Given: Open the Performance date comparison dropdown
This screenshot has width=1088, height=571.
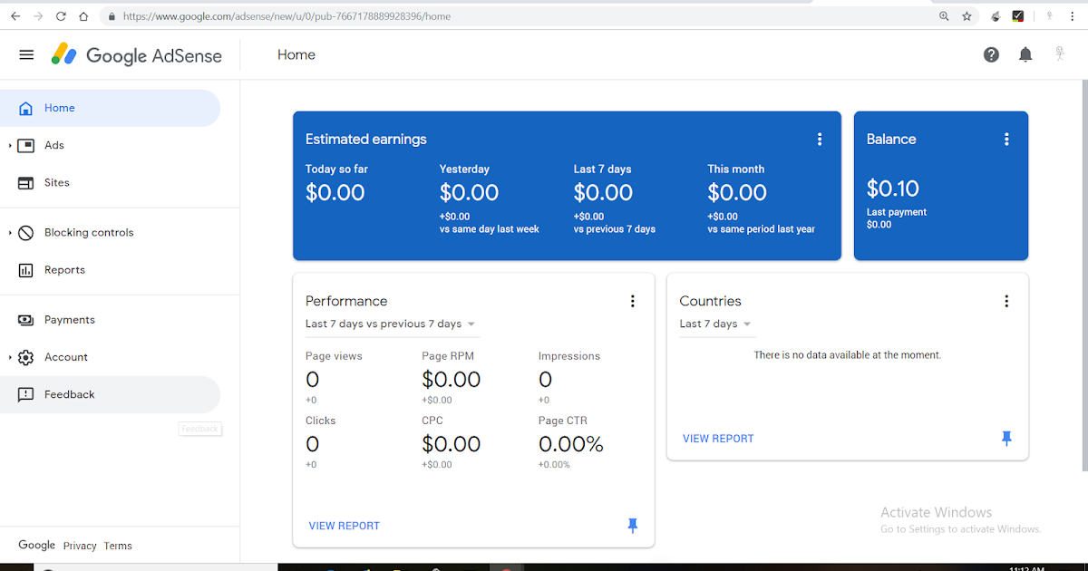Looking at the screenshot, I should [x=390, y=323].
